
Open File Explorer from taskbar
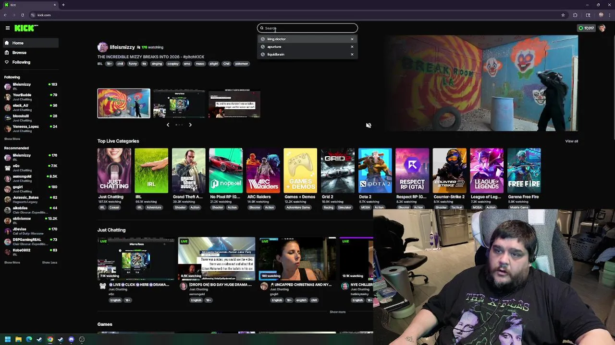[18, 340]
